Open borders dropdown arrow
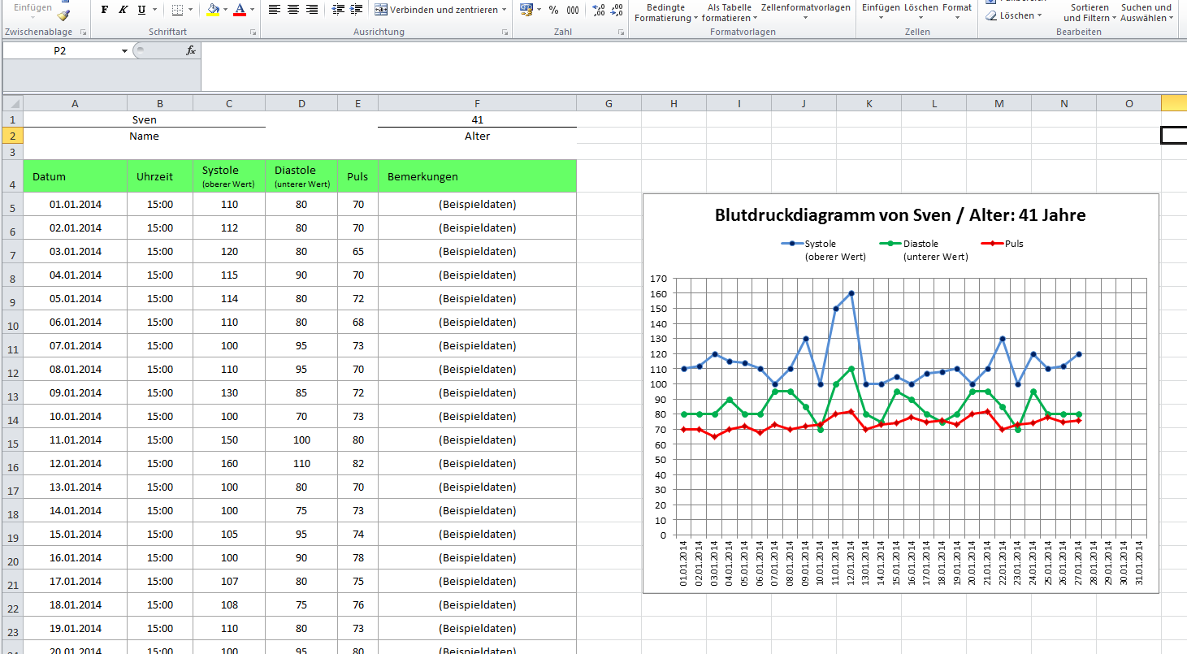Viewport: 1187px width, 654px height. tap(191, 10)
